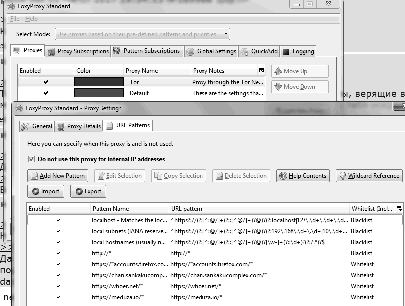This screenshot has width=405, height=306.
Task: Minimize the FoxyProxy Standard window
Action: [297, 4]
